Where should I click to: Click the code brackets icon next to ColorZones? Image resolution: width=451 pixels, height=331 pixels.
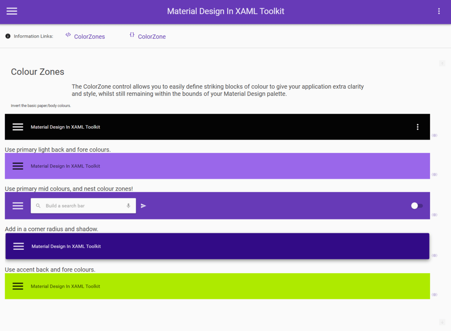pyautogui.click(x=68, y=35)
